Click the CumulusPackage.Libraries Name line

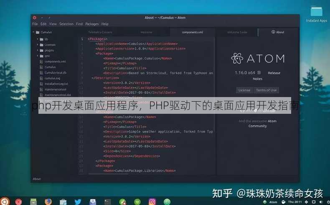click(140, 170)
